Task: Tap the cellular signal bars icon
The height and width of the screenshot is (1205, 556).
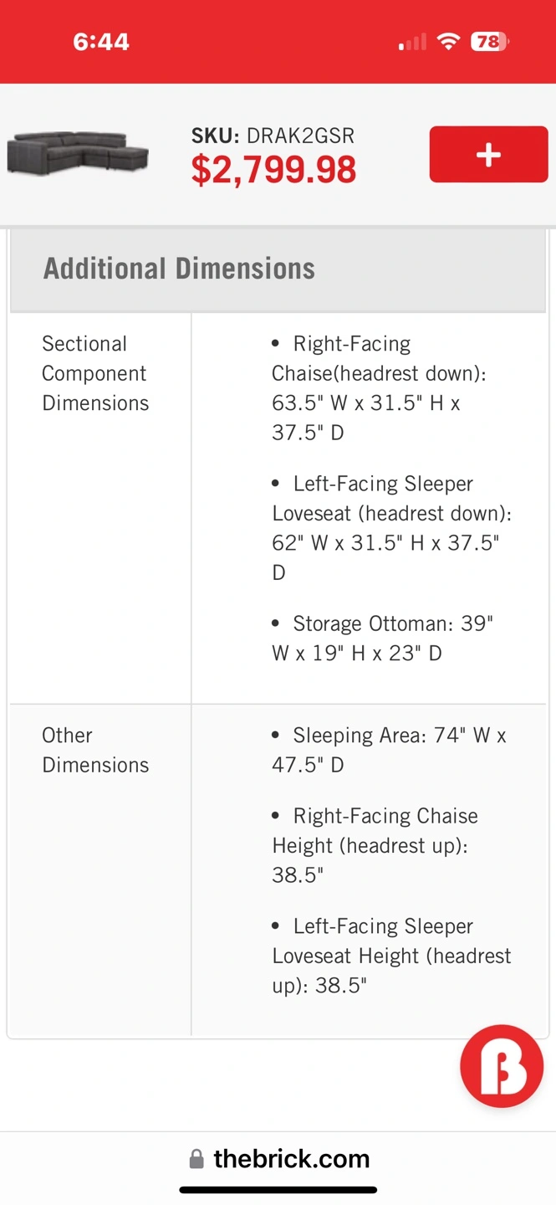Action: [412, 42]
